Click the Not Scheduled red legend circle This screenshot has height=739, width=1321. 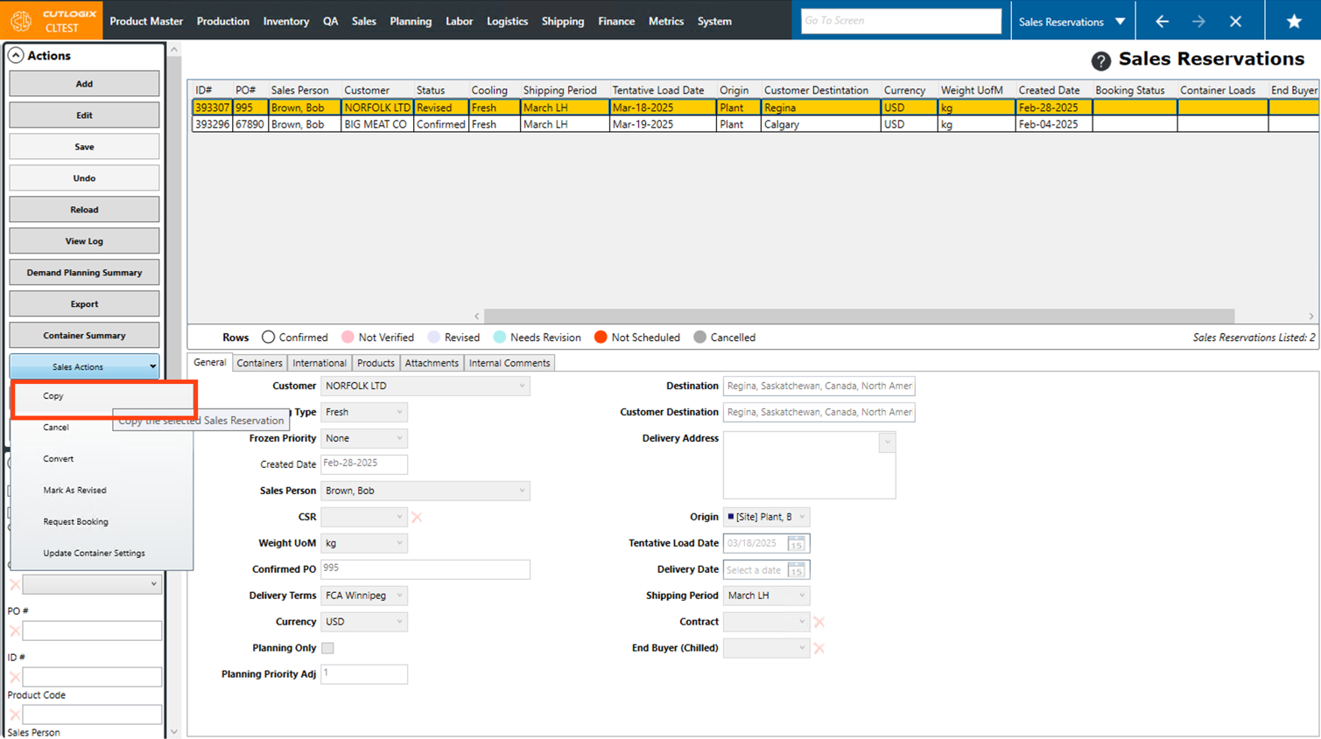[x=601, y=338]
